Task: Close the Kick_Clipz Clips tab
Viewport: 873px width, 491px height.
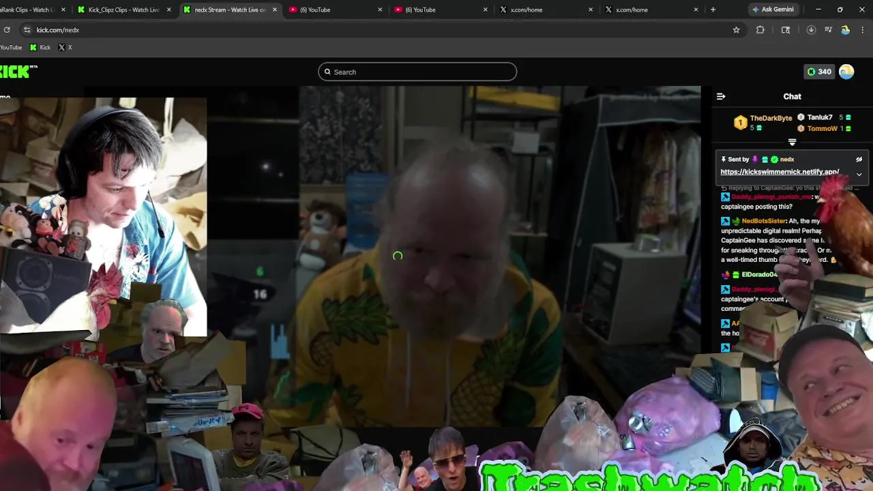Action: click(169, 10)
